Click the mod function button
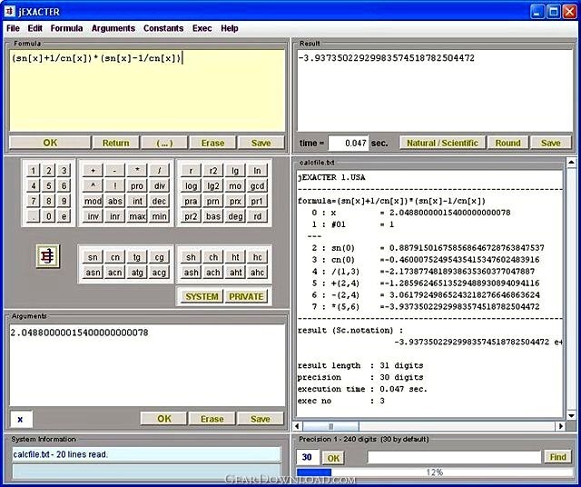The height and width of the screenshot is (487, 581). pyautogui.click(x=93, y=201)
